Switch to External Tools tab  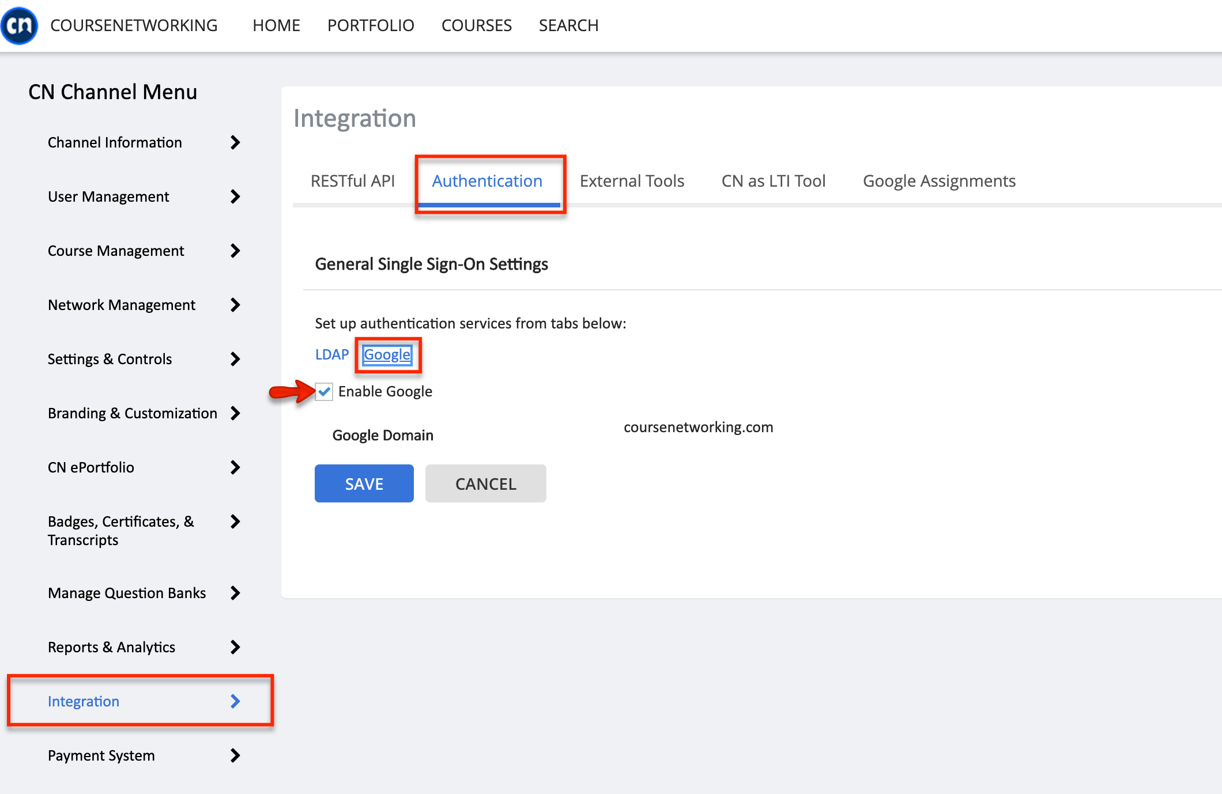(632, 181)
